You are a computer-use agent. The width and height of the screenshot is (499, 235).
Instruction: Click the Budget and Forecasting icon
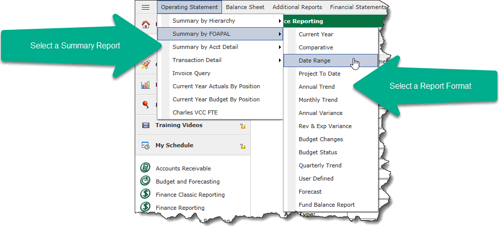coord(145,181)
